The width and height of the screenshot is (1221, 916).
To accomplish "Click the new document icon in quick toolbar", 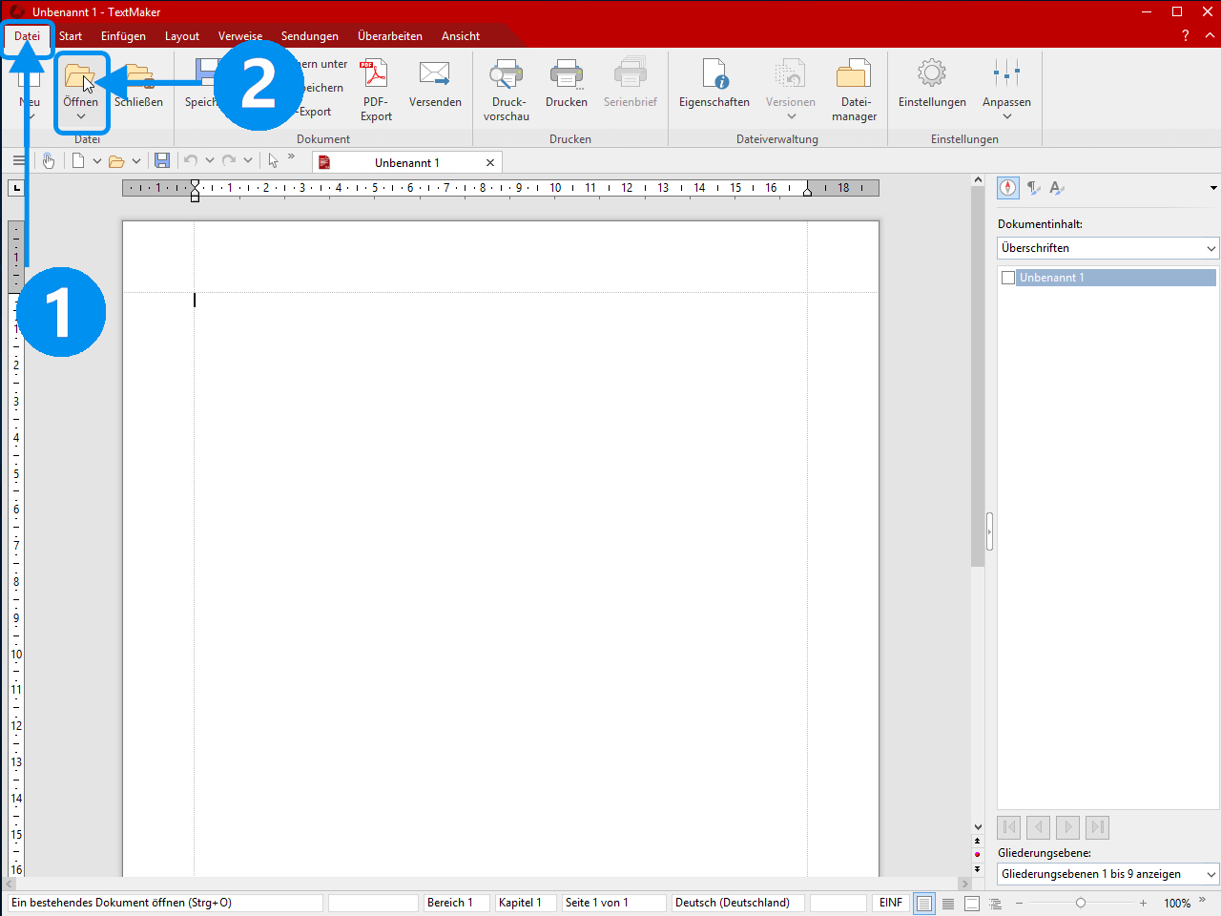I will (x=78, y=160).
